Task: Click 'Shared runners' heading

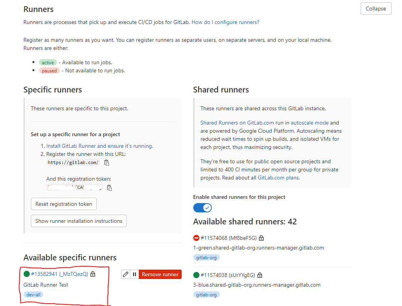Action: click(221, 90)
